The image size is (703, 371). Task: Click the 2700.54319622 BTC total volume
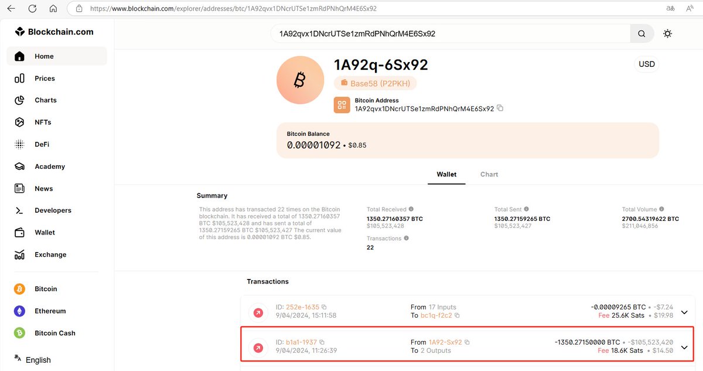point(650,219)
